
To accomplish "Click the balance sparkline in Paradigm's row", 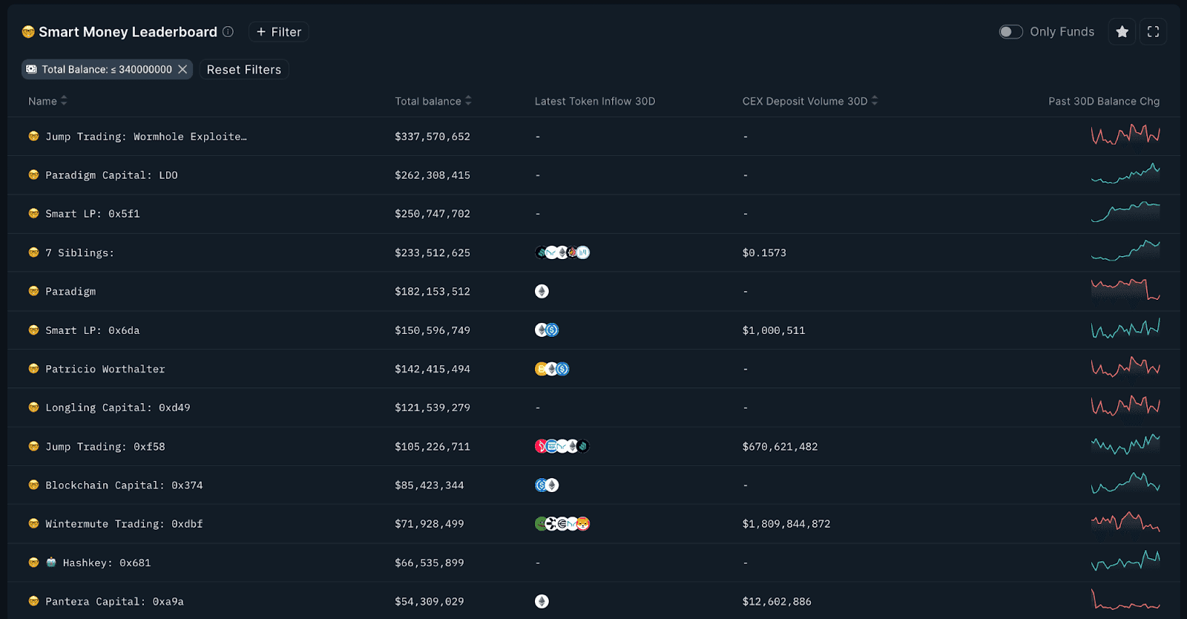I will [1125, 289].
